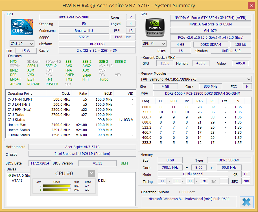This screenshot has height=212, width=258.
Task: Select the 333.3 frequency timing row
Action: coord(196,143)
